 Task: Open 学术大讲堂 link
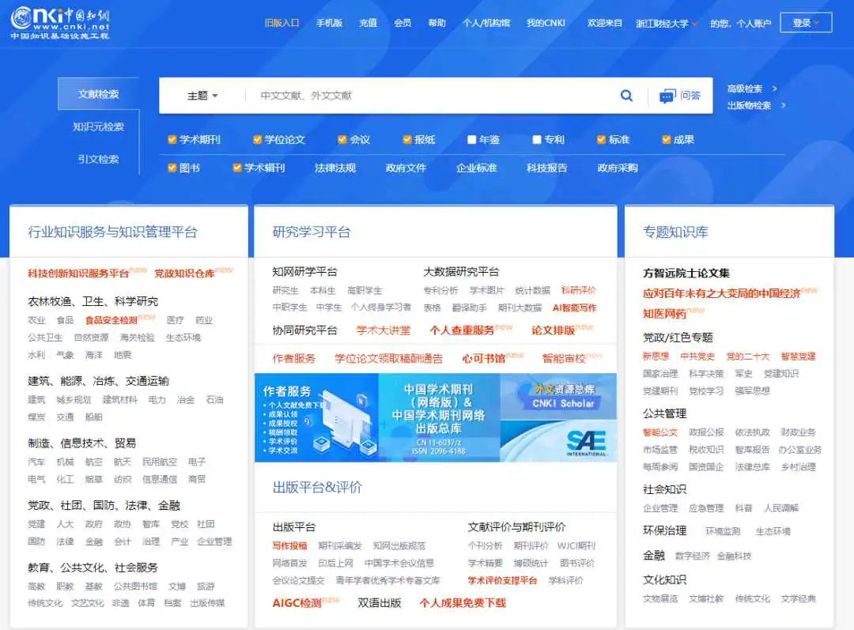[384, 330]
